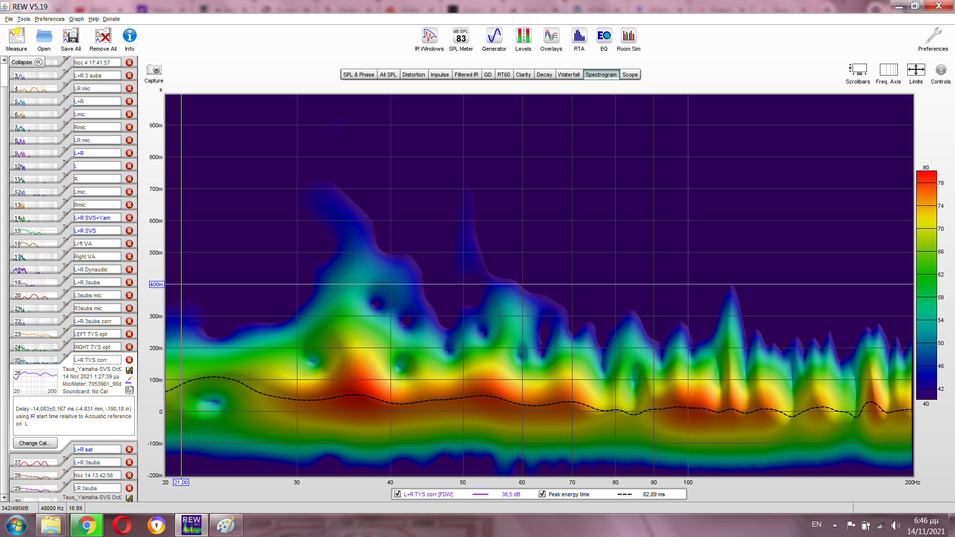Image resolution: width=955 pixels, height=537 pixels.
Task: Toggle Peak energy time checkbox
Action: click(542, 494)
